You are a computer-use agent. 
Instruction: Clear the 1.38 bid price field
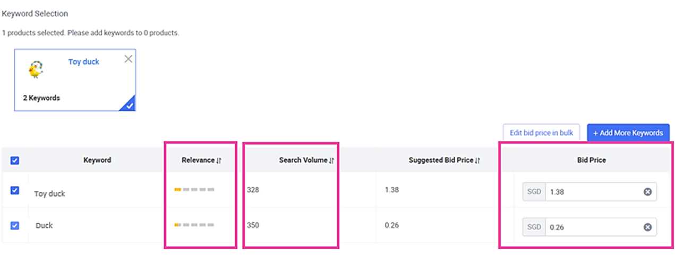(647, 192)
